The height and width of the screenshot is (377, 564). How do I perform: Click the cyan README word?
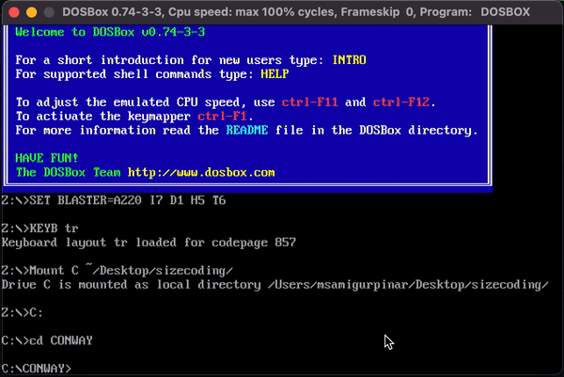[246, 130]
